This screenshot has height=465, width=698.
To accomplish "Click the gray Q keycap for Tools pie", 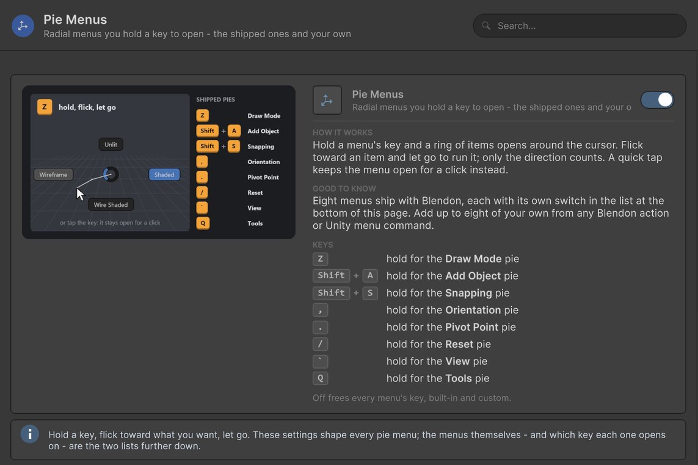I will (321, 379).
